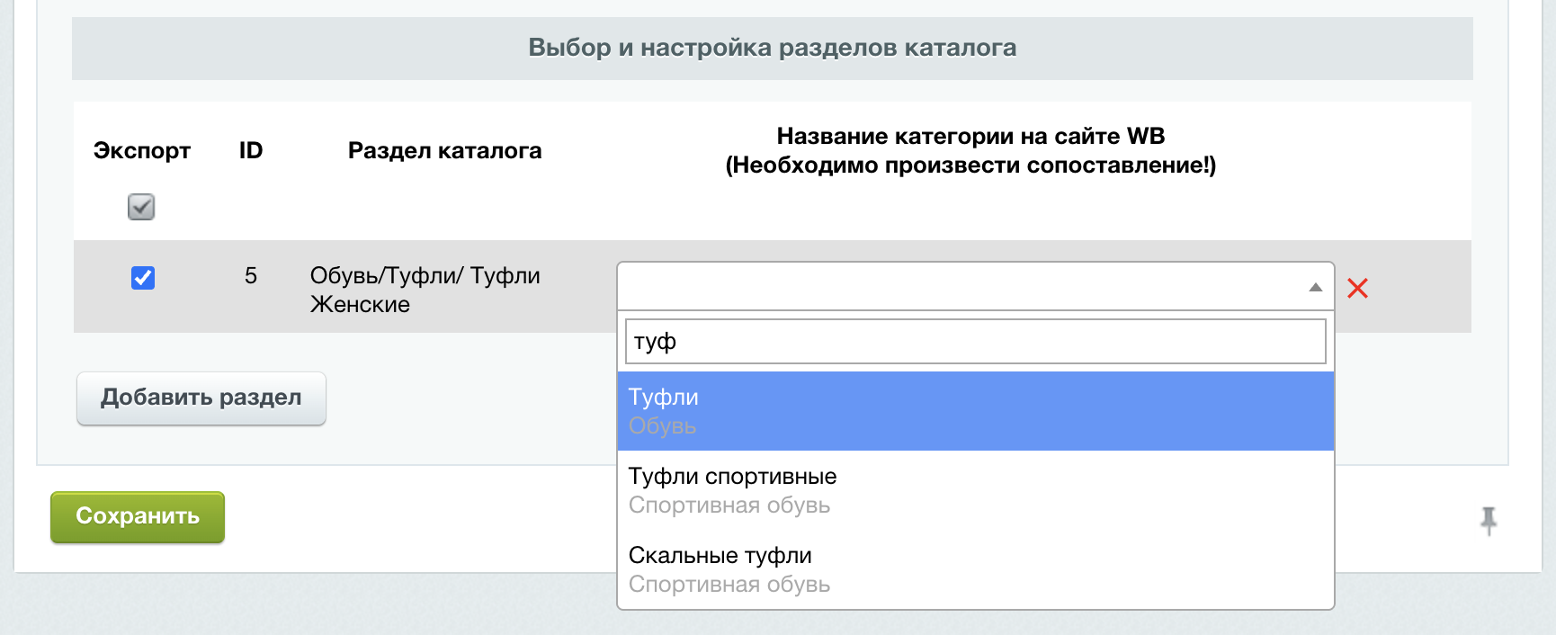Image resolution: width=1556 pixels, height=635 pixels.
Task: Choose the Туфли спортивные option
Action: [x=975, y=490]
